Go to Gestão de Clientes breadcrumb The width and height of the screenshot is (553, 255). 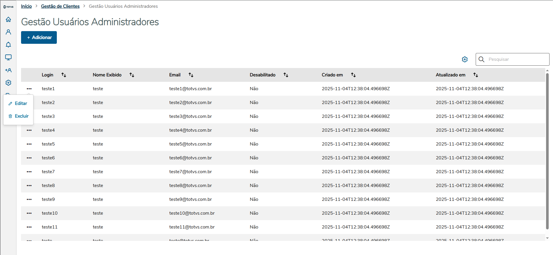point(60,6)
